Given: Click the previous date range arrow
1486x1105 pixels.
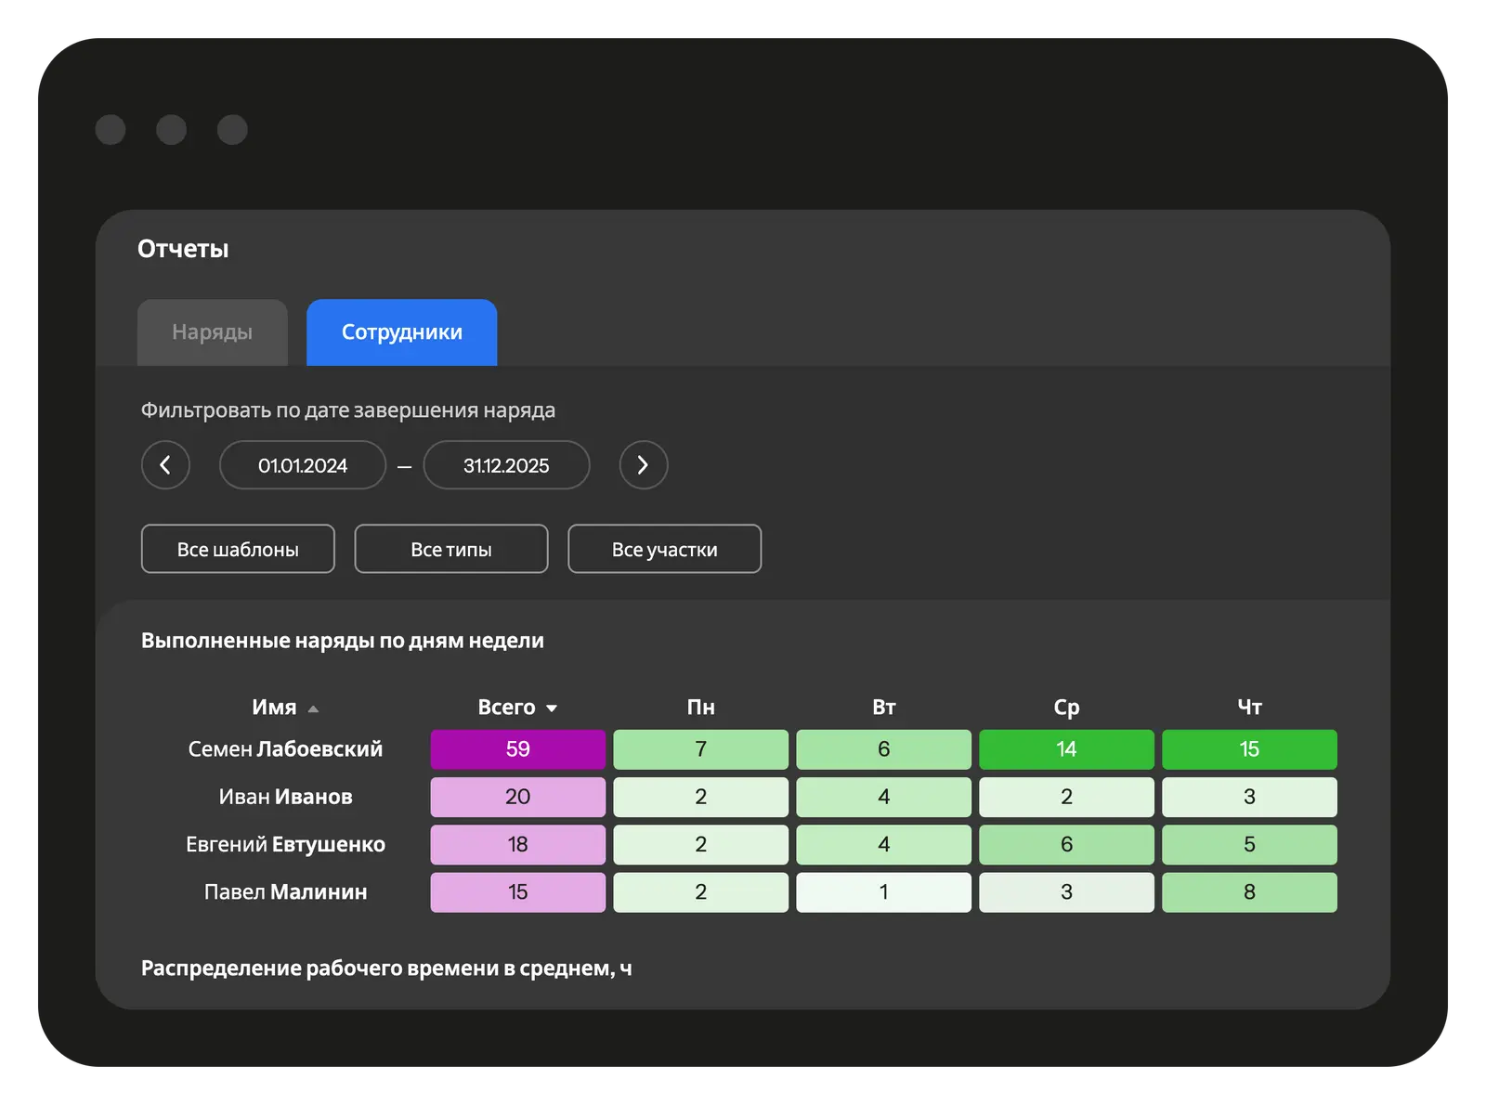Looking at the screenshot, I should pos(165,465).
